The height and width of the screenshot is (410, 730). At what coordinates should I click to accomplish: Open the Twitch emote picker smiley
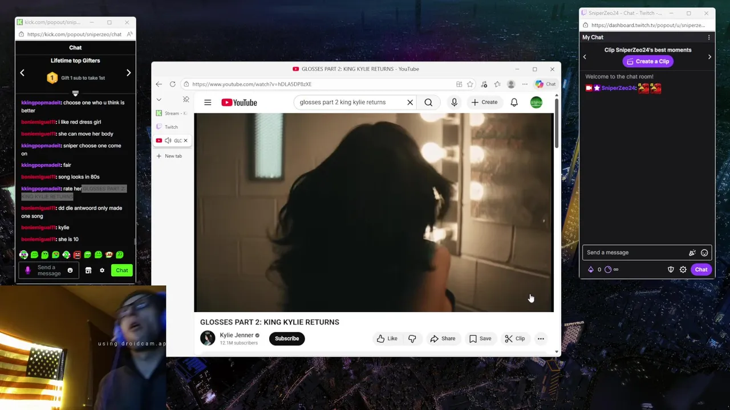pyautogui.click(x=704, y=253)
